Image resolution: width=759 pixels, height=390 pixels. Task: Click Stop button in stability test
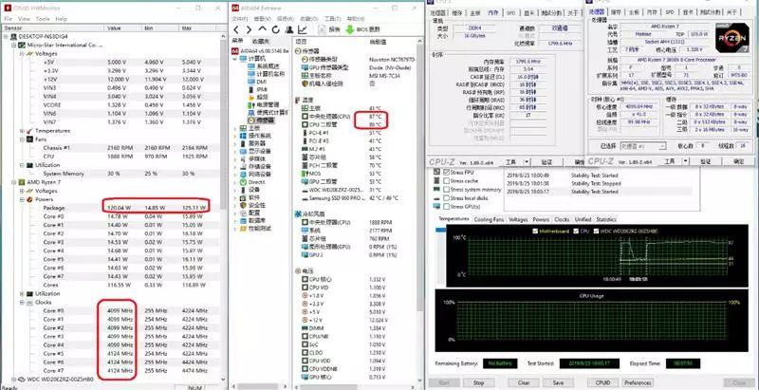point(479,382)
